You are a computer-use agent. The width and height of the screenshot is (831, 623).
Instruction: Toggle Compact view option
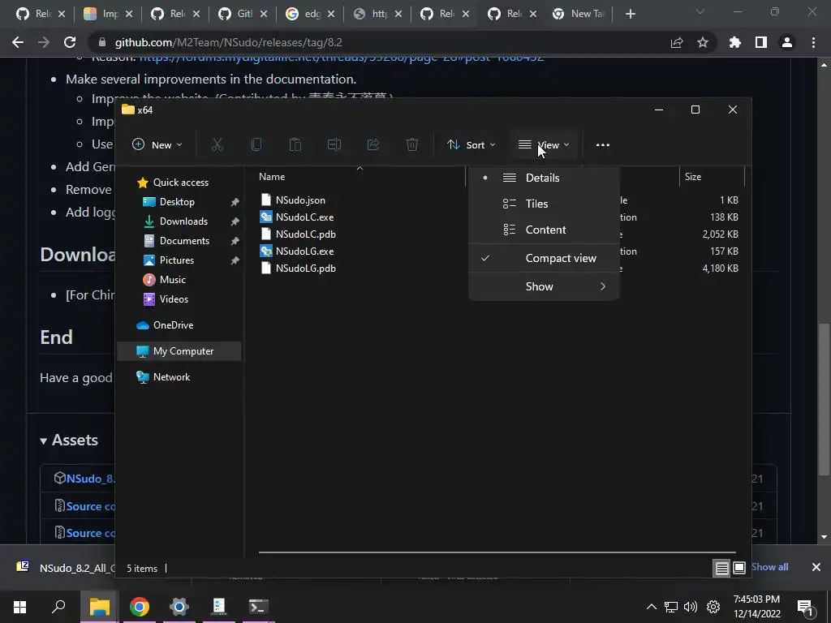point(545,259)
